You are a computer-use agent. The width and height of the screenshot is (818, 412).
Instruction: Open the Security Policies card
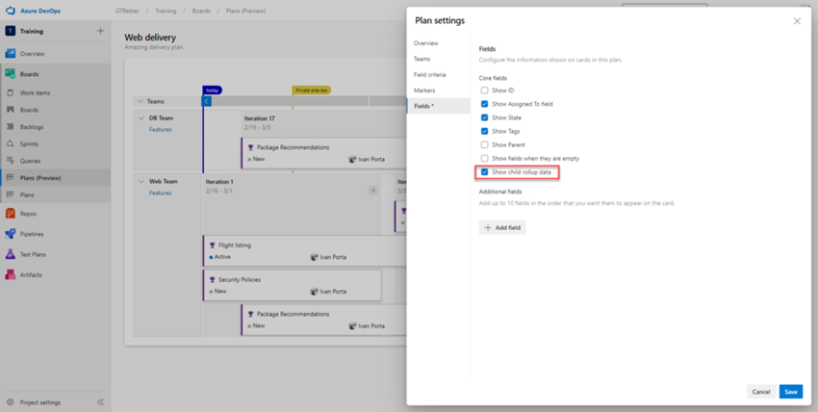click(293, 285)
